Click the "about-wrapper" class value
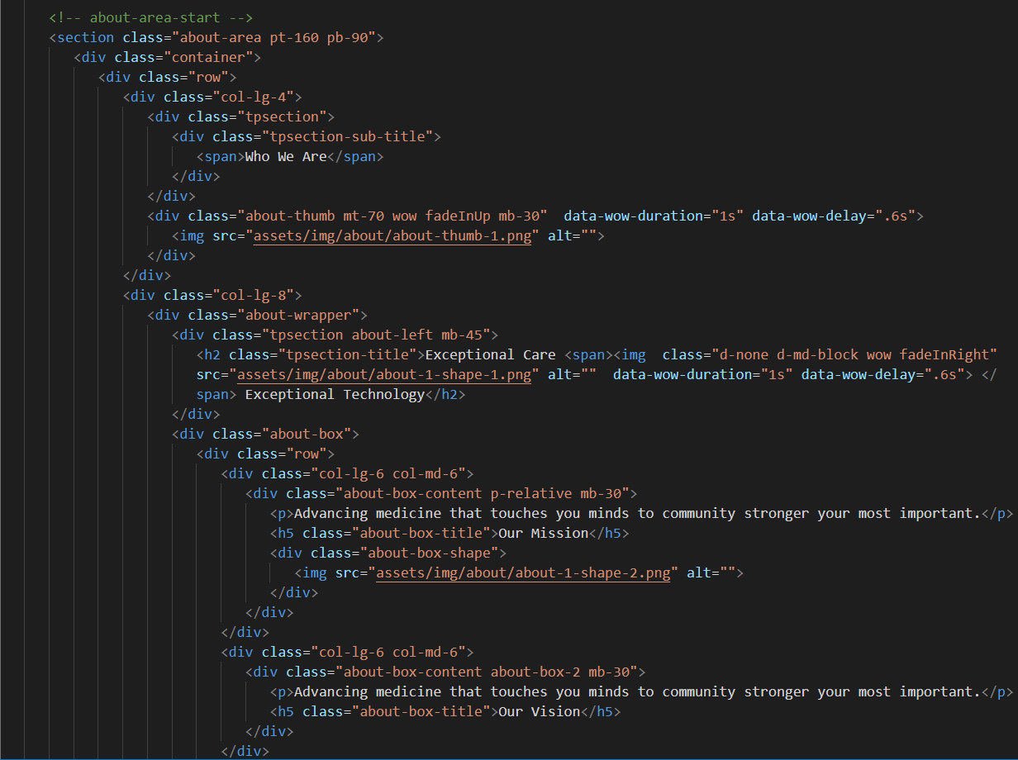Image resolution: width=1018 pixels, height=760 pixels. tap(297, 316)
